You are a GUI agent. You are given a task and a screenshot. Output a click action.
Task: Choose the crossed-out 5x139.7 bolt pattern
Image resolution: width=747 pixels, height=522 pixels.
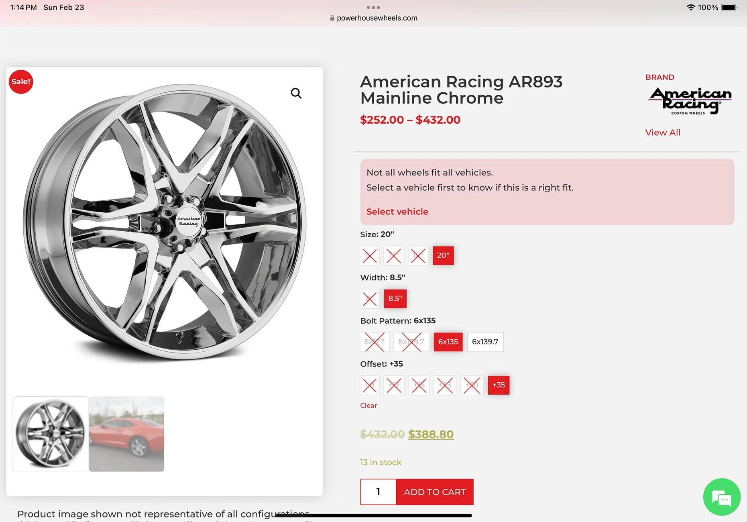tap(411, 342)
